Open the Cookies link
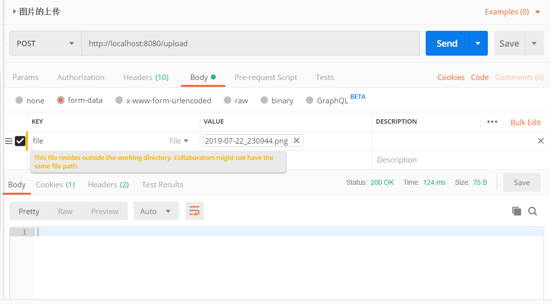Screen dimensions: 552x304 point(451,77)
